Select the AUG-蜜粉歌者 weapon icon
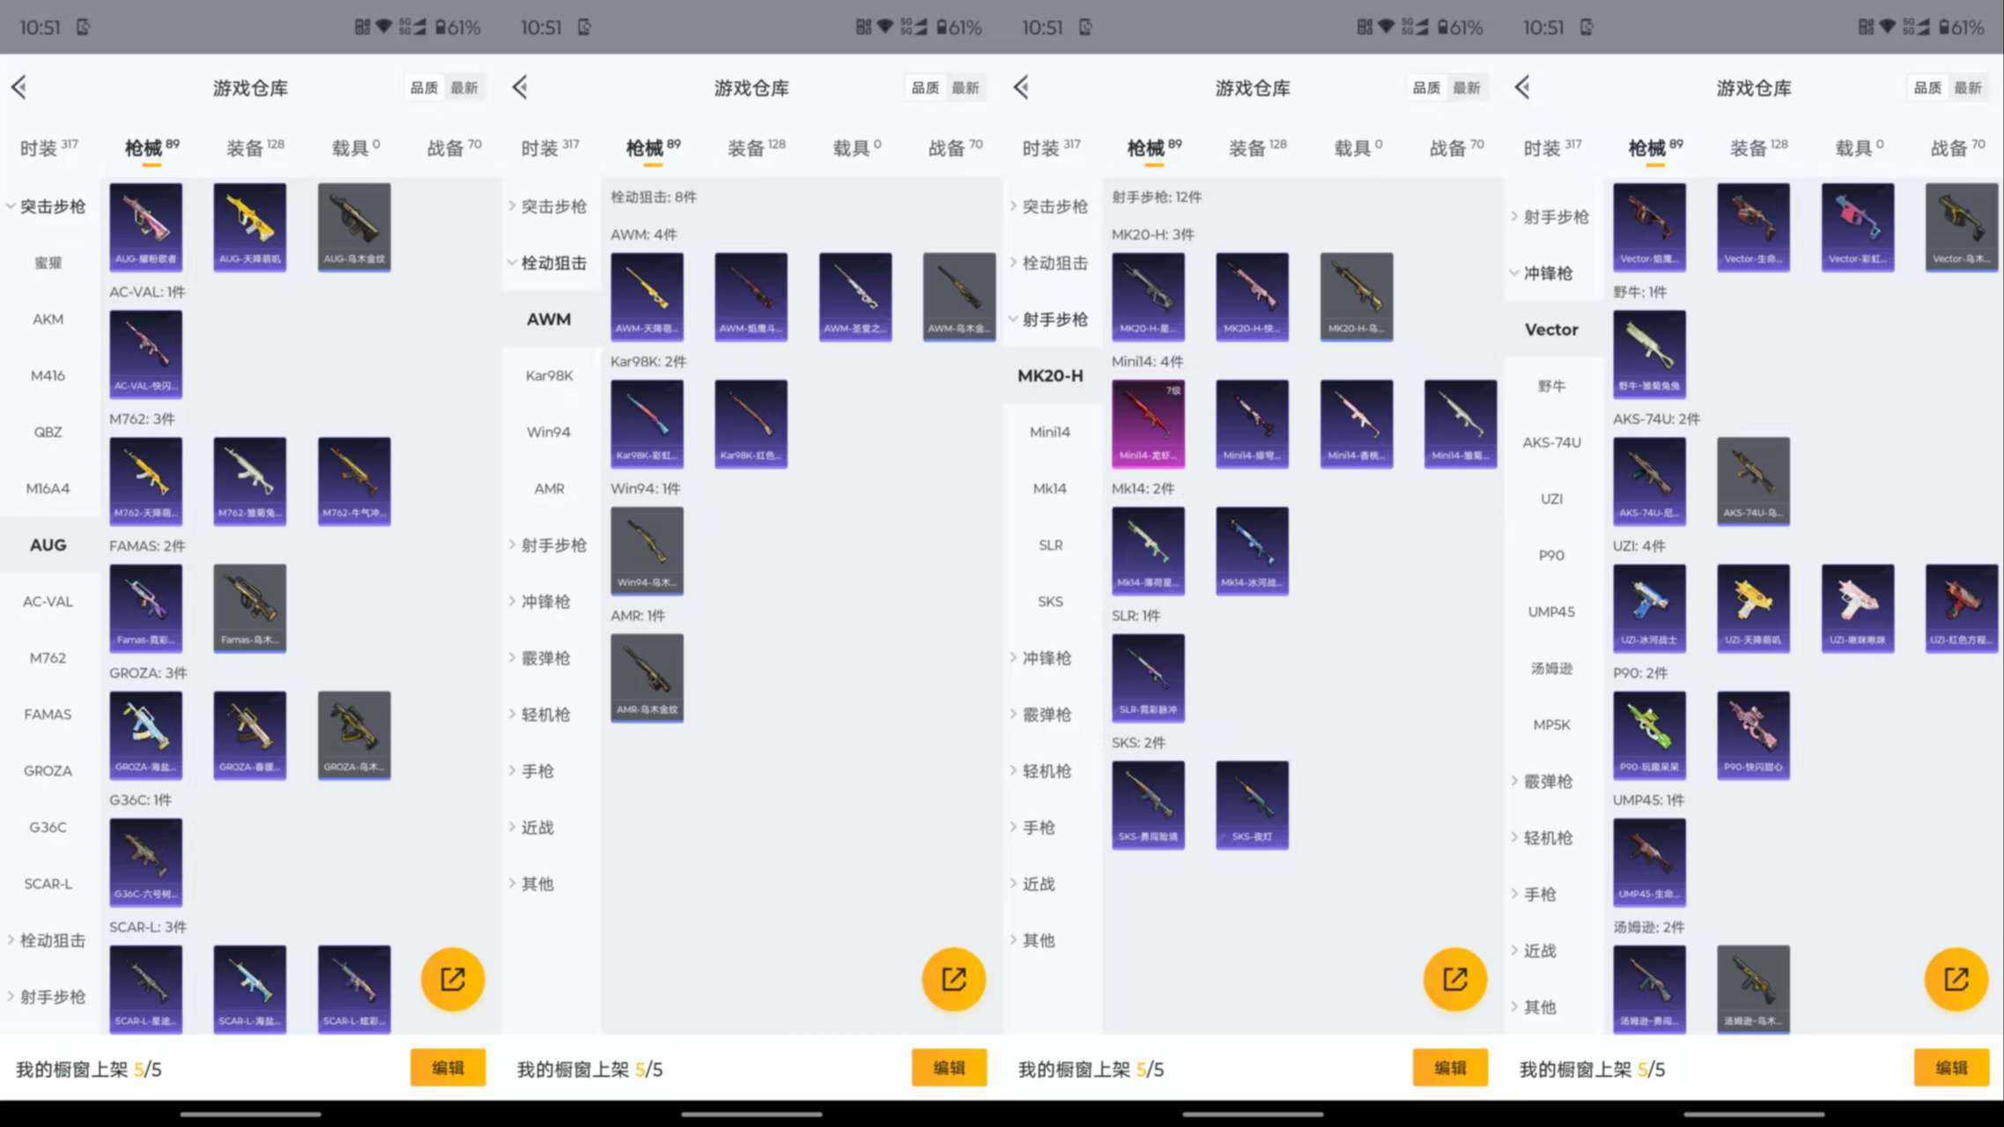This screenshot has height=1127, width=2004. point(145,226)
